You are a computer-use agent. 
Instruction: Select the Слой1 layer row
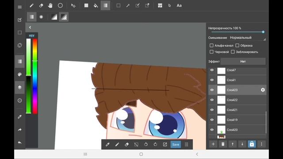237,80
